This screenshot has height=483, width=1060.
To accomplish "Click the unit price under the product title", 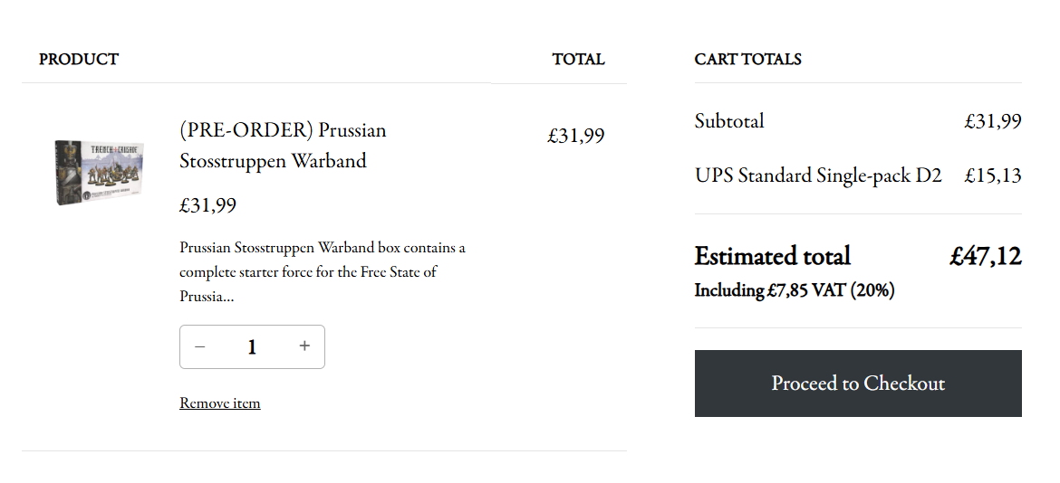I will pyautogui.click(x=207, y=205).
